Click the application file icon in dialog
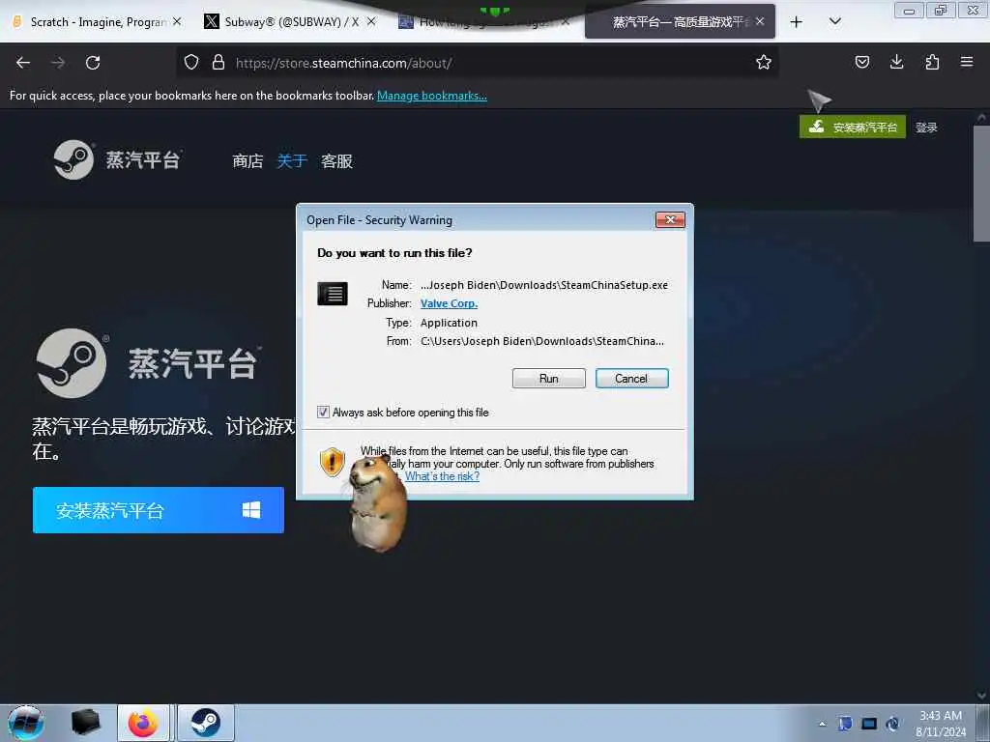This screenshot has width=990, height=742. coord(333,294)
